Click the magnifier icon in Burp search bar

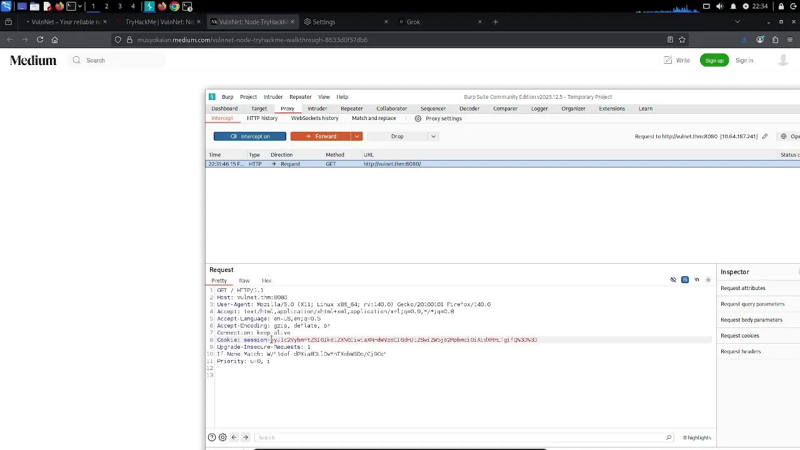[669, 437]
